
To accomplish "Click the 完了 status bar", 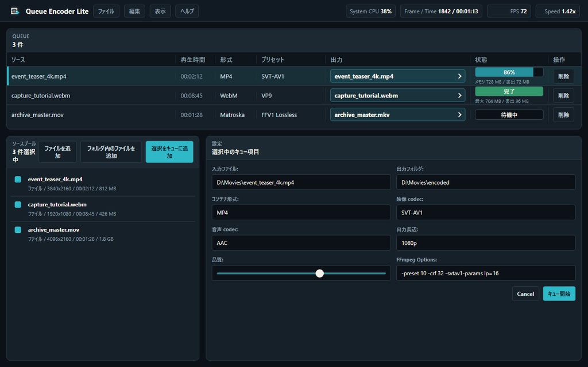I will tap(509, 91).
